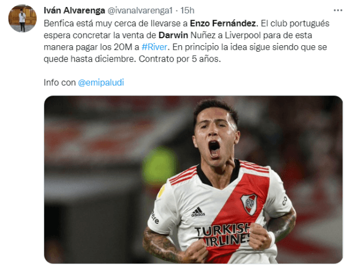Open the three-dot more options menu
The width and height of the screenshot is (348, 269).
click(338, 10)
